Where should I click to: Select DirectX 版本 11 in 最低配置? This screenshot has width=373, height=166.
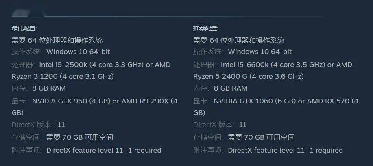pyautogui.click(x=38, y=125)
